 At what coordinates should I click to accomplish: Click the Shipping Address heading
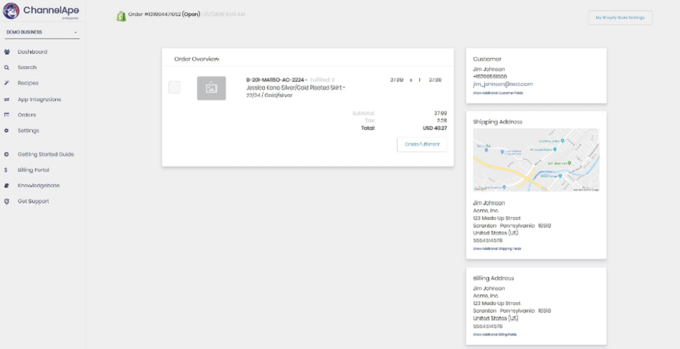(498, 121)
